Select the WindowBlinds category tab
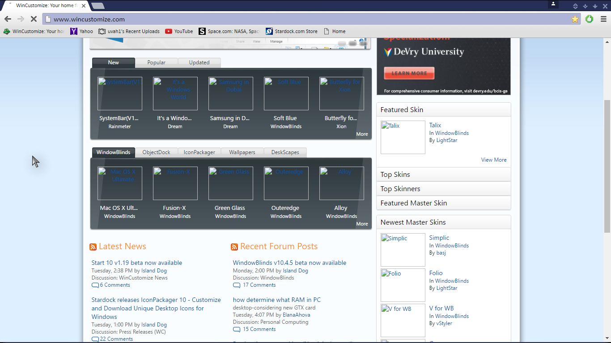The height and width of the screenshot is (343, 611). pos(113,152)
